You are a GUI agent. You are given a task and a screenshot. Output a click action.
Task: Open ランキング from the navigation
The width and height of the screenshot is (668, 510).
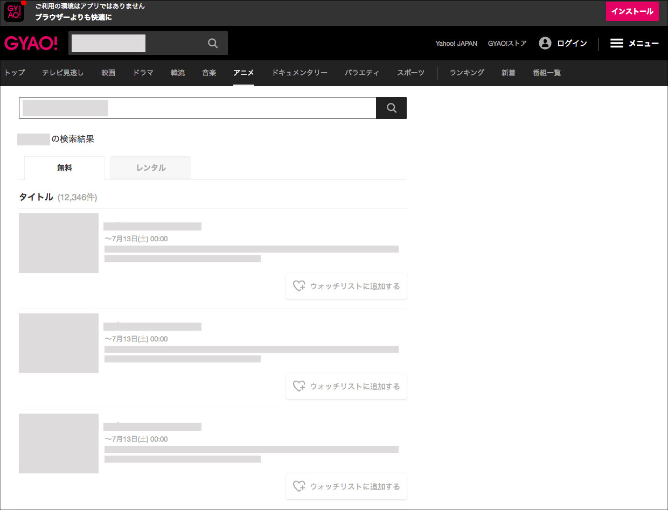pos(466,72)
